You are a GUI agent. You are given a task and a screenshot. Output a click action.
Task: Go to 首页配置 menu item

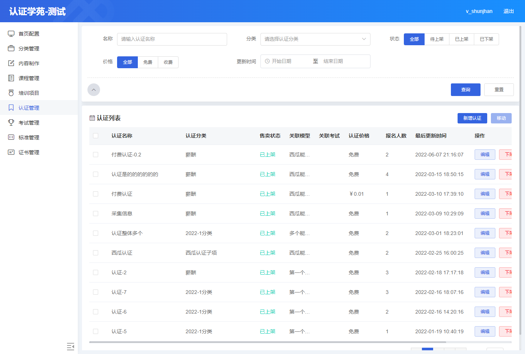point(39,34)
